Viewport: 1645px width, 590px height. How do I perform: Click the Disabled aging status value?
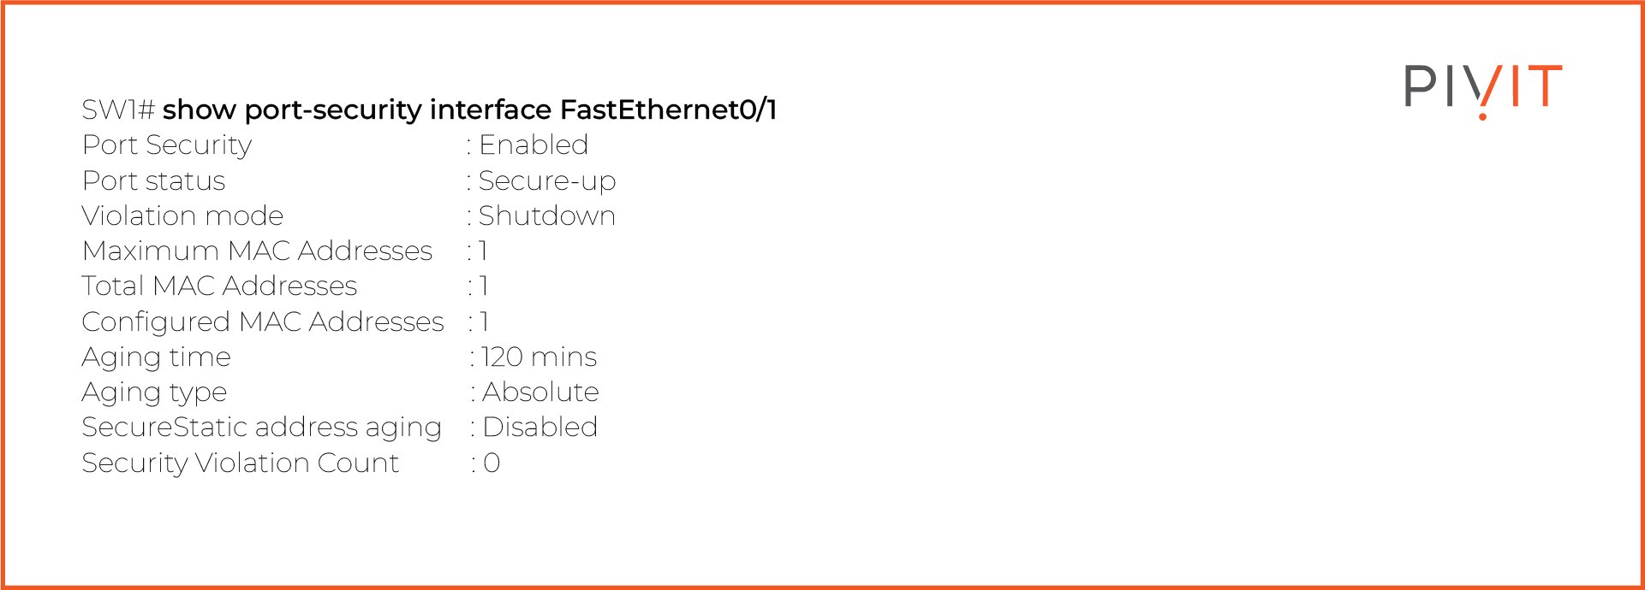[539, 428]
